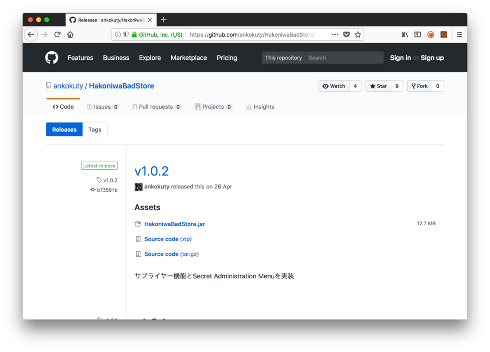The image size is (490, 352).
Task: Open Business in GitHub header
Action: tap(116, 58)
